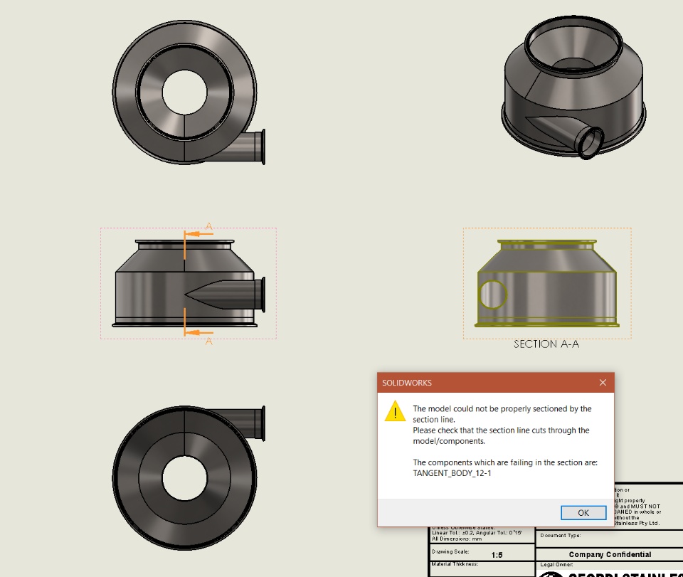Select the bottom view of the housing
Image resolution: width=683 pixels, height=577 pixels.
coord(189,477)
